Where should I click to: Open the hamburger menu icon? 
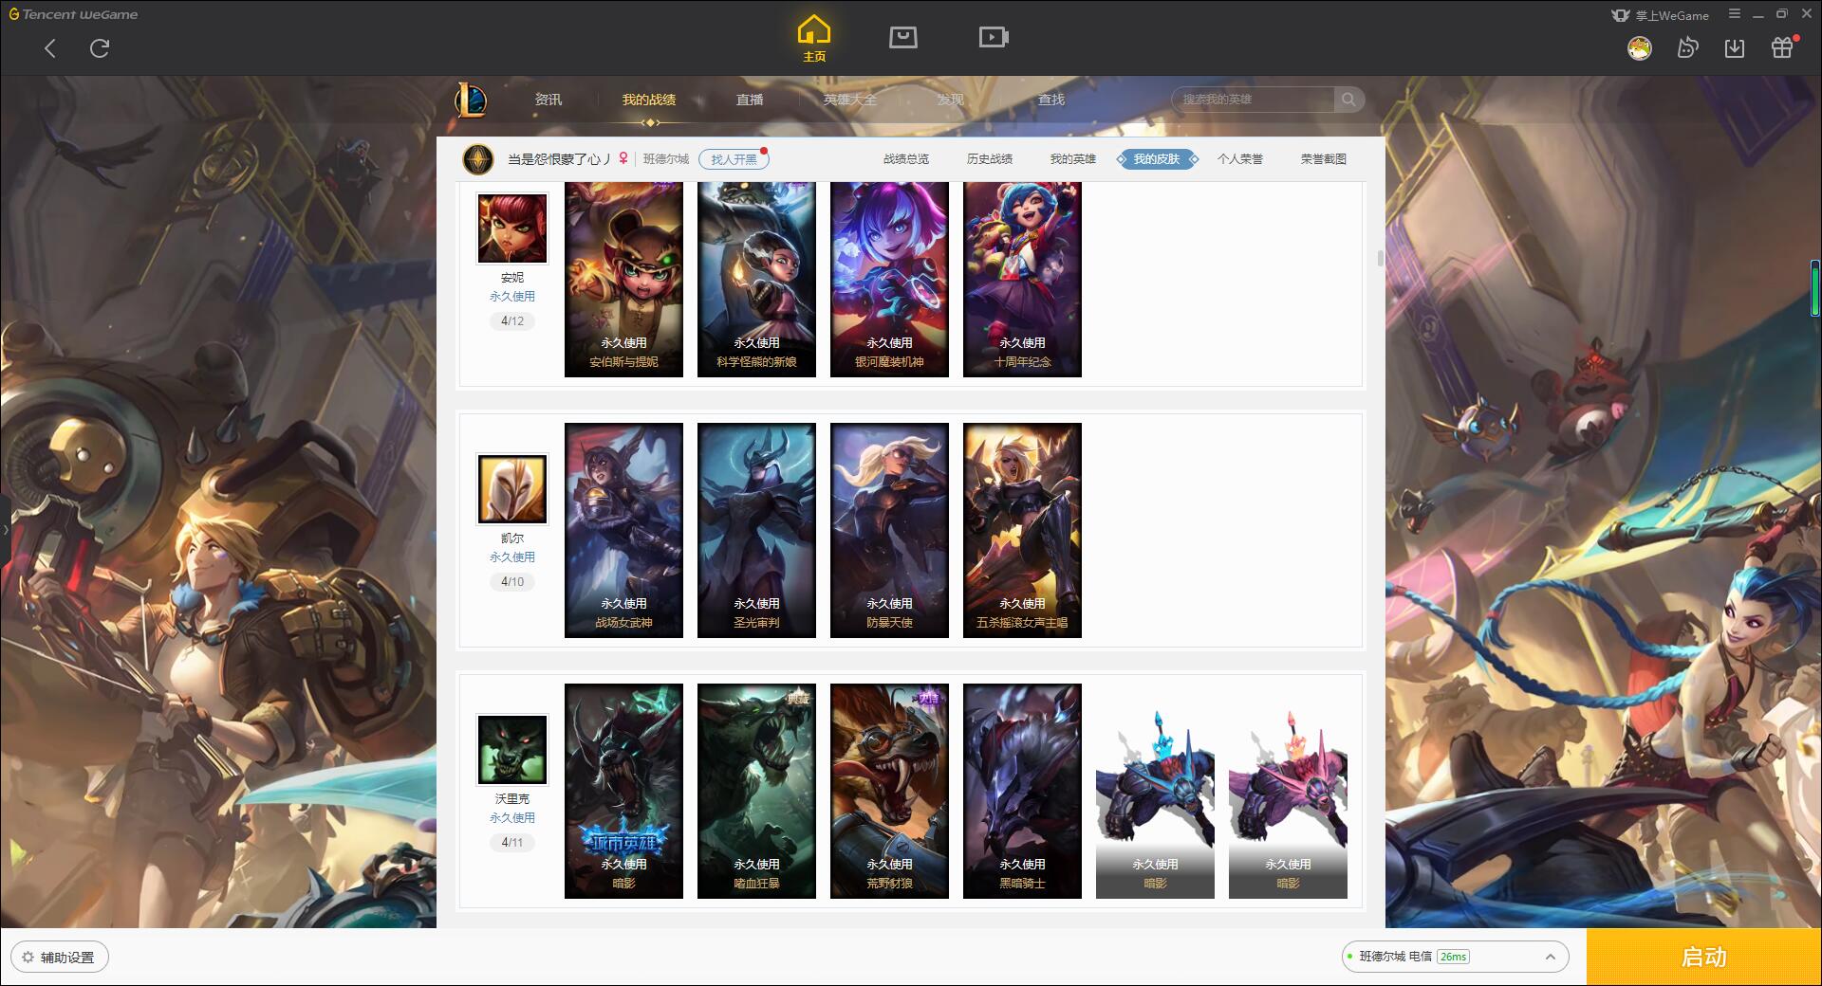1735,14
